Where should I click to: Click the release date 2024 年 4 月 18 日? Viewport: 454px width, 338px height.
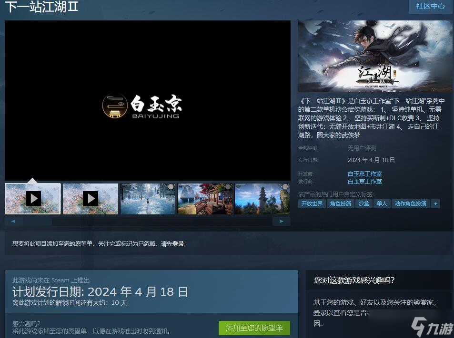click(x=371, y=160)
